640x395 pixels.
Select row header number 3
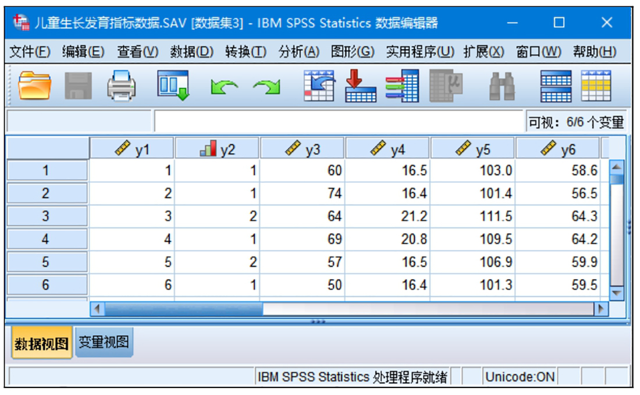click(x=46, y=216)
